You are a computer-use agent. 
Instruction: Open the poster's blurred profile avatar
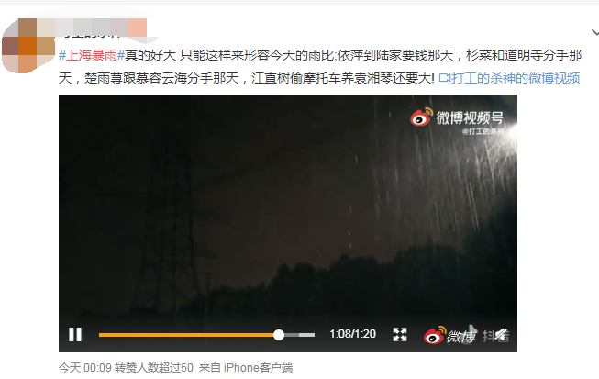tap(28, 46)
